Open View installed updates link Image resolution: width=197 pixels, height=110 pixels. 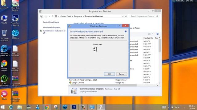pos(51,27)
